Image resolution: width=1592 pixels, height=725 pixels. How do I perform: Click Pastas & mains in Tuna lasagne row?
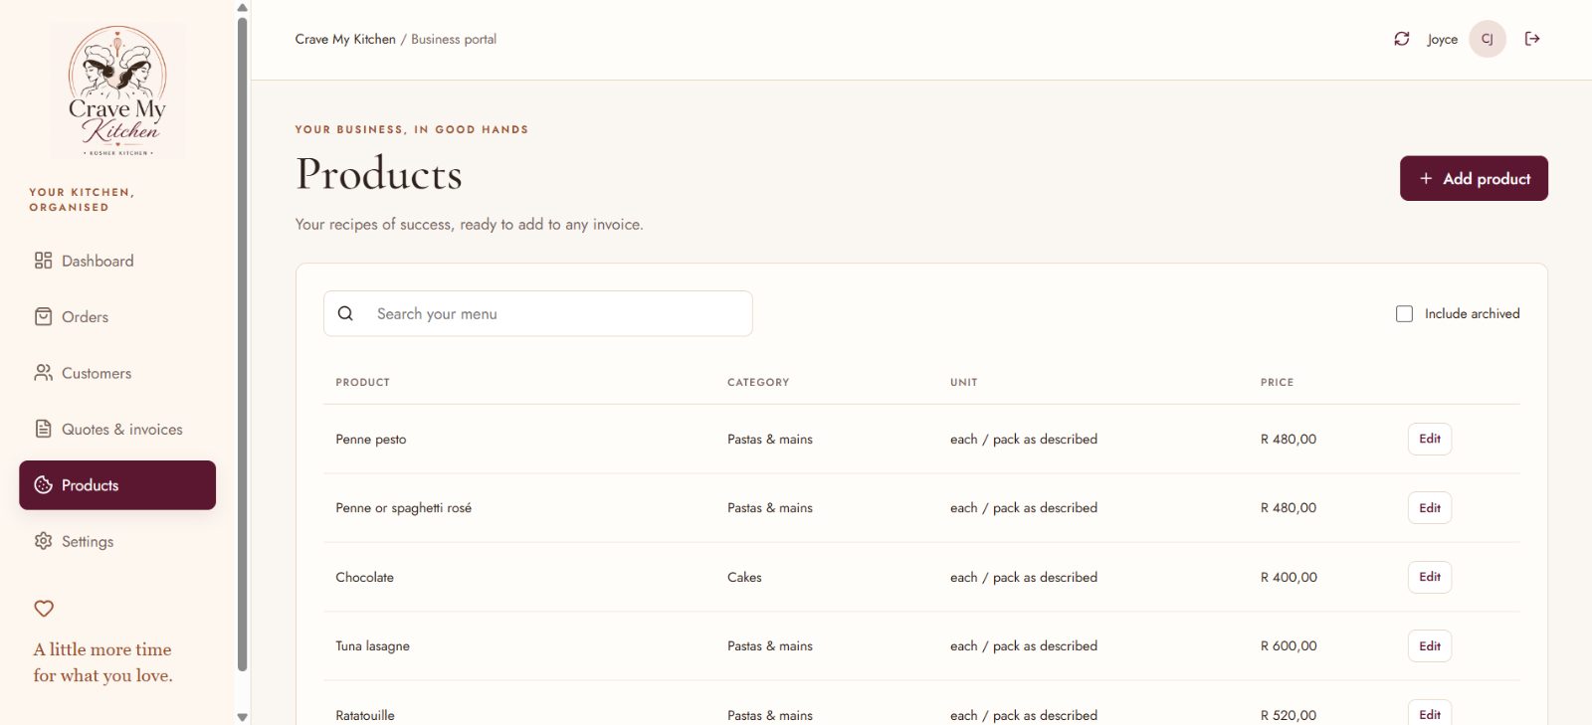click(770, 645)
